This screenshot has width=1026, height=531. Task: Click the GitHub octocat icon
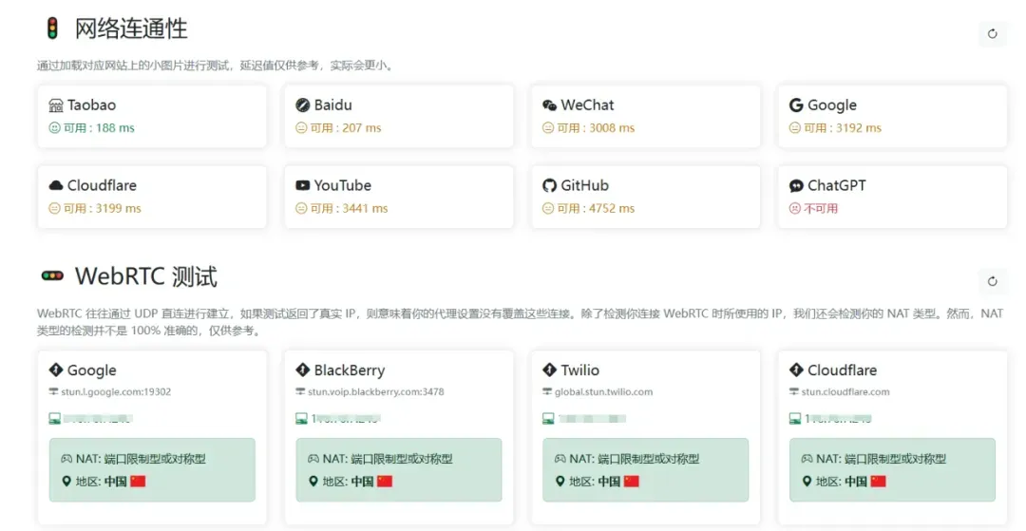[550, 186]
